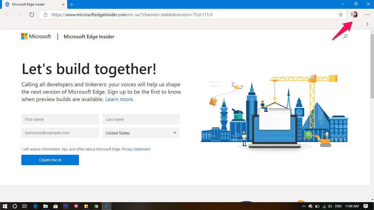
Task: Click the Cortana circle on the taskbar
Action: pyautogui.click(x=15, y=206)
